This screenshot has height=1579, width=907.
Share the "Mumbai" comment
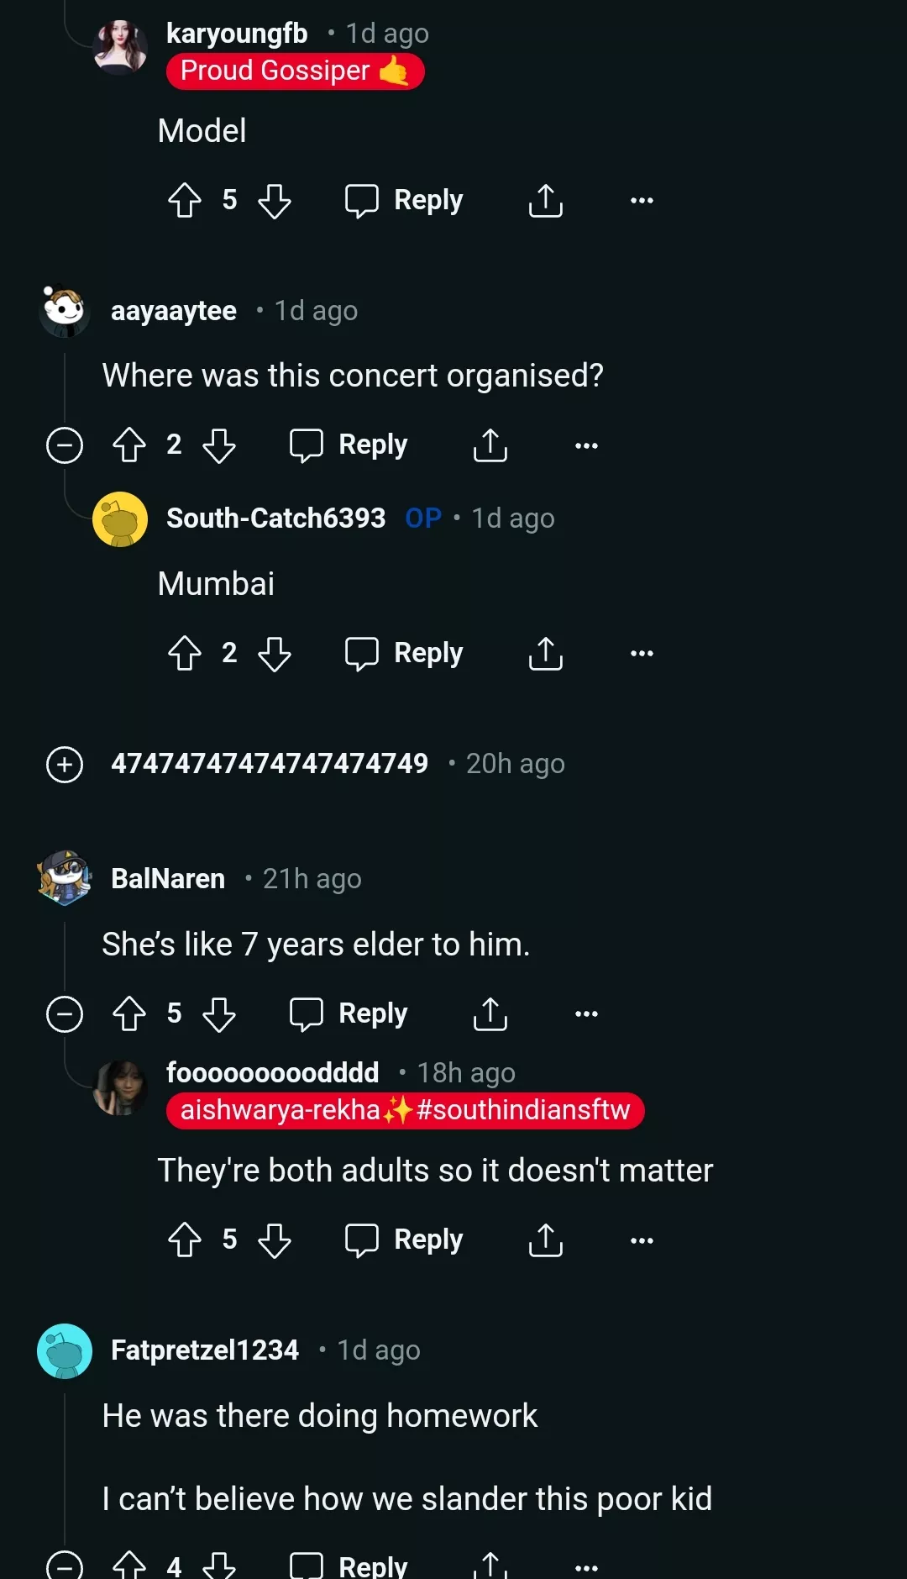[x=546, y=654]
